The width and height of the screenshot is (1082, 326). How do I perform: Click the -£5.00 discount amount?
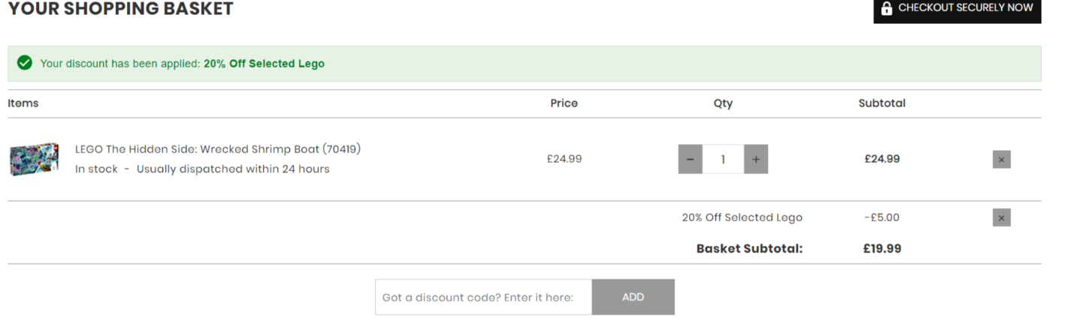pos(881,217)
